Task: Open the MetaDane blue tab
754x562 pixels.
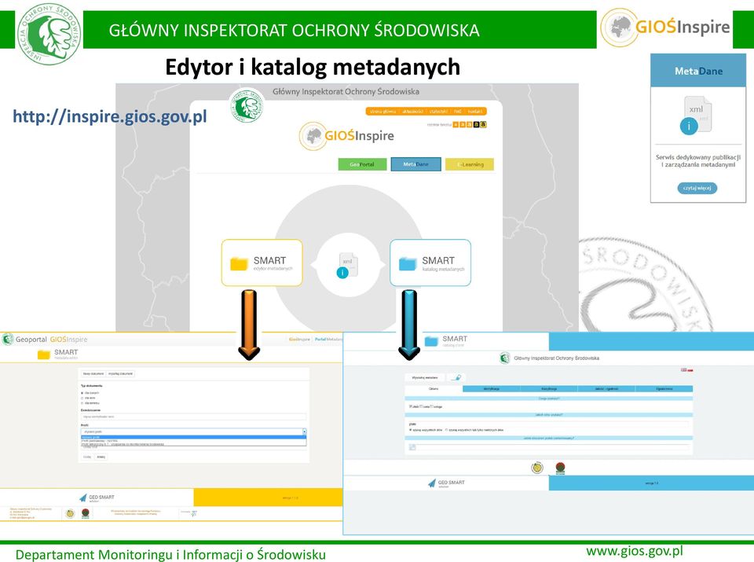Action: [x=415, y=164]
